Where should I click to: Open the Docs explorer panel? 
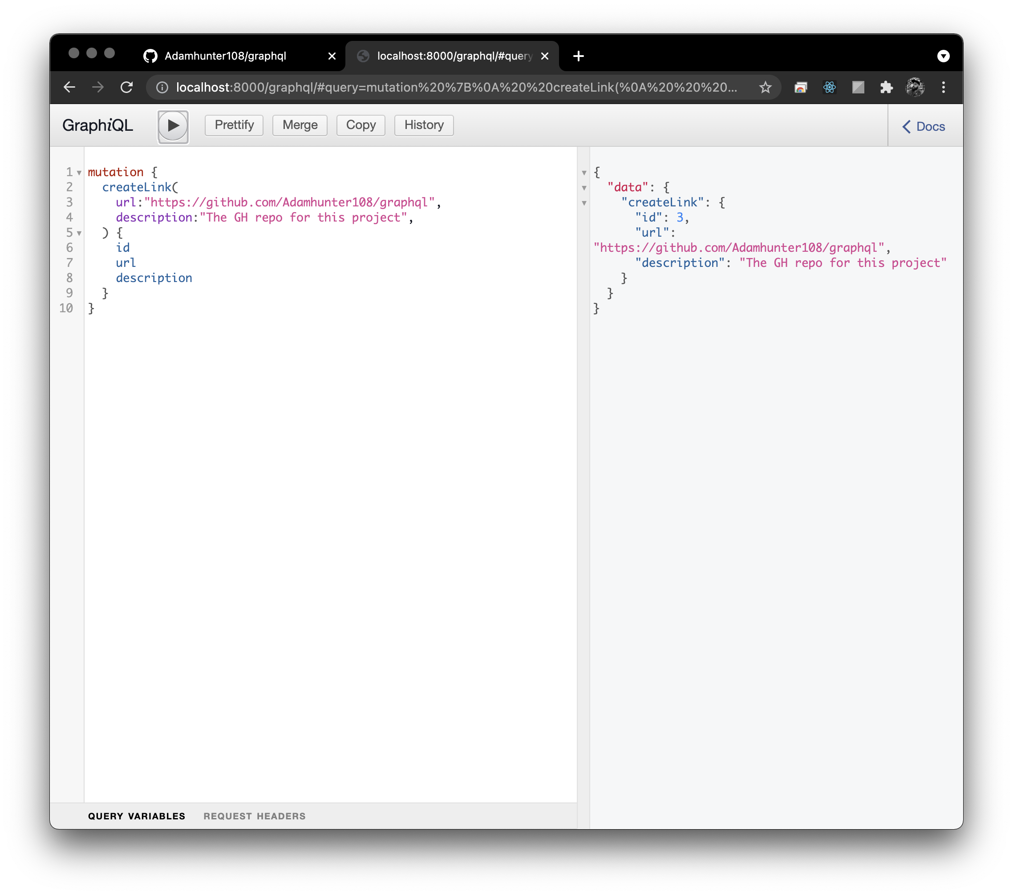pos(924,127)
